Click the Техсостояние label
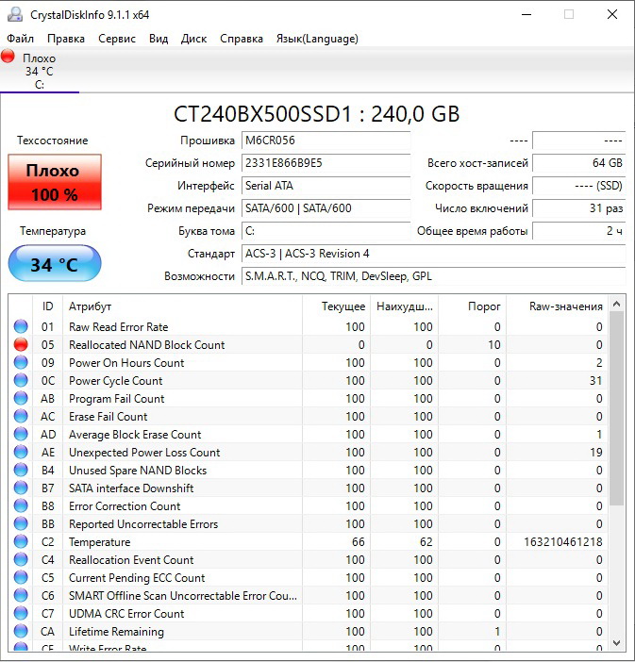This screenshot has height=662, width=635. pyautogui.click(x=53, y=141)
